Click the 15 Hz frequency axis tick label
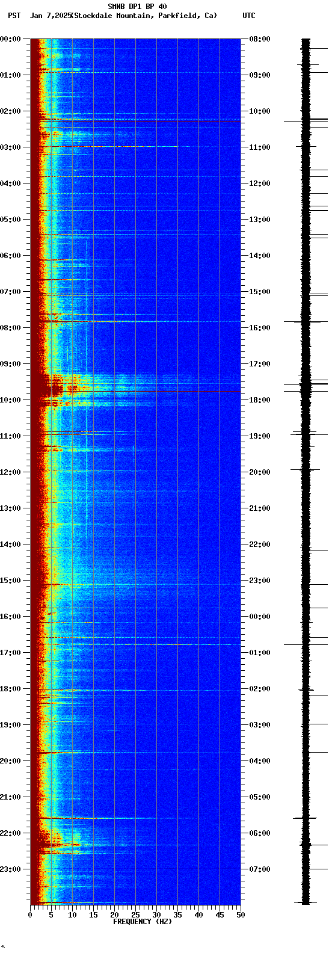The width and height of the screenshot is (332, 953). (93, 915)
